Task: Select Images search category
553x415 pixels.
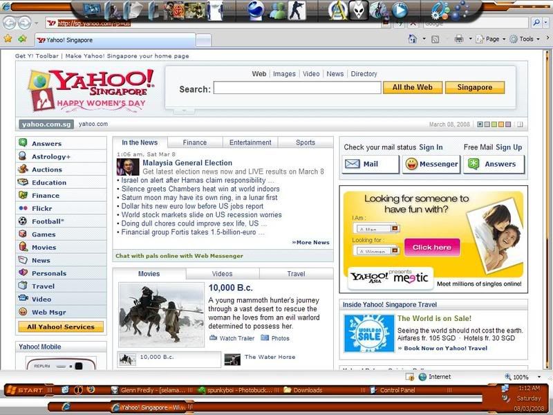Action: [x=284, y=74]
